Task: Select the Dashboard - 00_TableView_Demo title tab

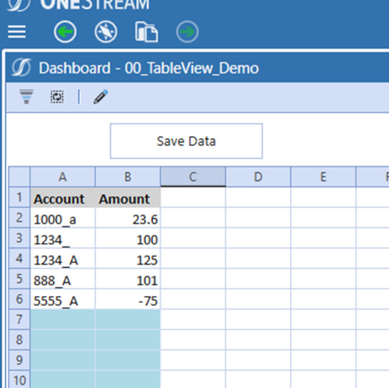Action: pos(148,68)
